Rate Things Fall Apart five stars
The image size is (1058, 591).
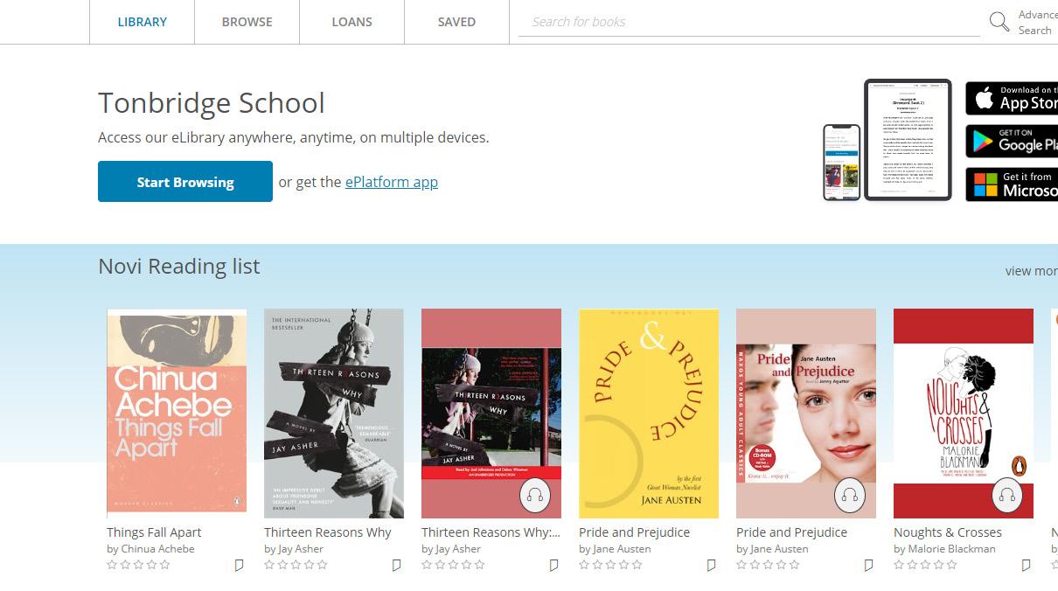click(x=164, y=565)
